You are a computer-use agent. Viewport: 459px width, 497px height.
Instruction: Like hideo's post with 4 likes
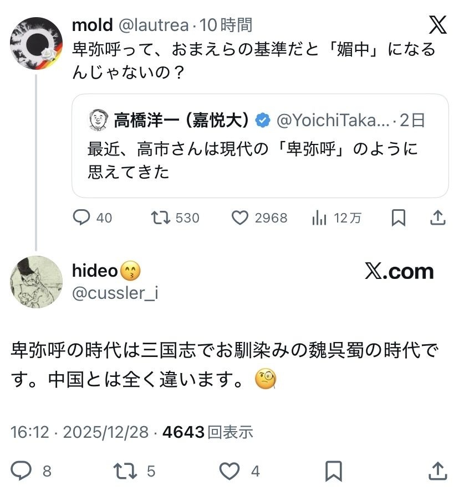pos(228,471)
